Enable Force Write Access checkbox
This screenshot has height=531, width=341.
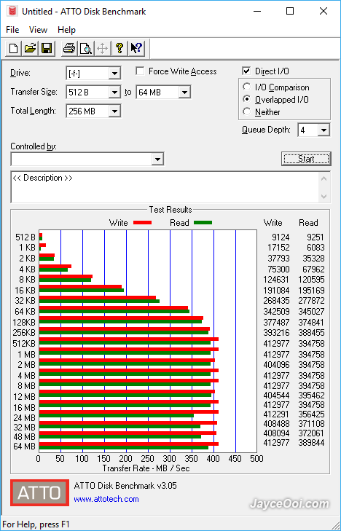(139, 71)
